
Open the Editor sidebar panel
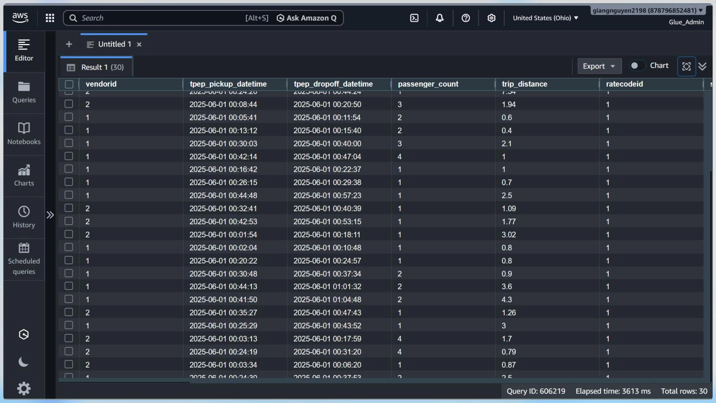(24, 51)
